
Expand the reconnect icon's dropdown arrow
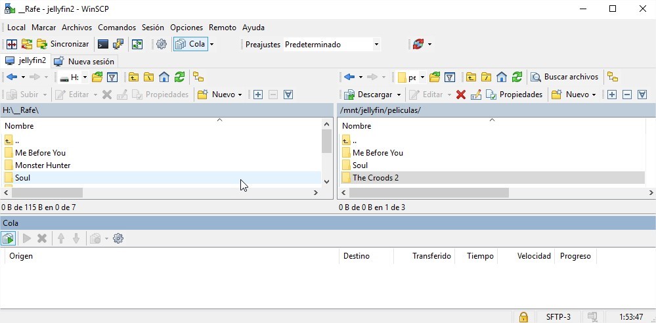(429, 44)
